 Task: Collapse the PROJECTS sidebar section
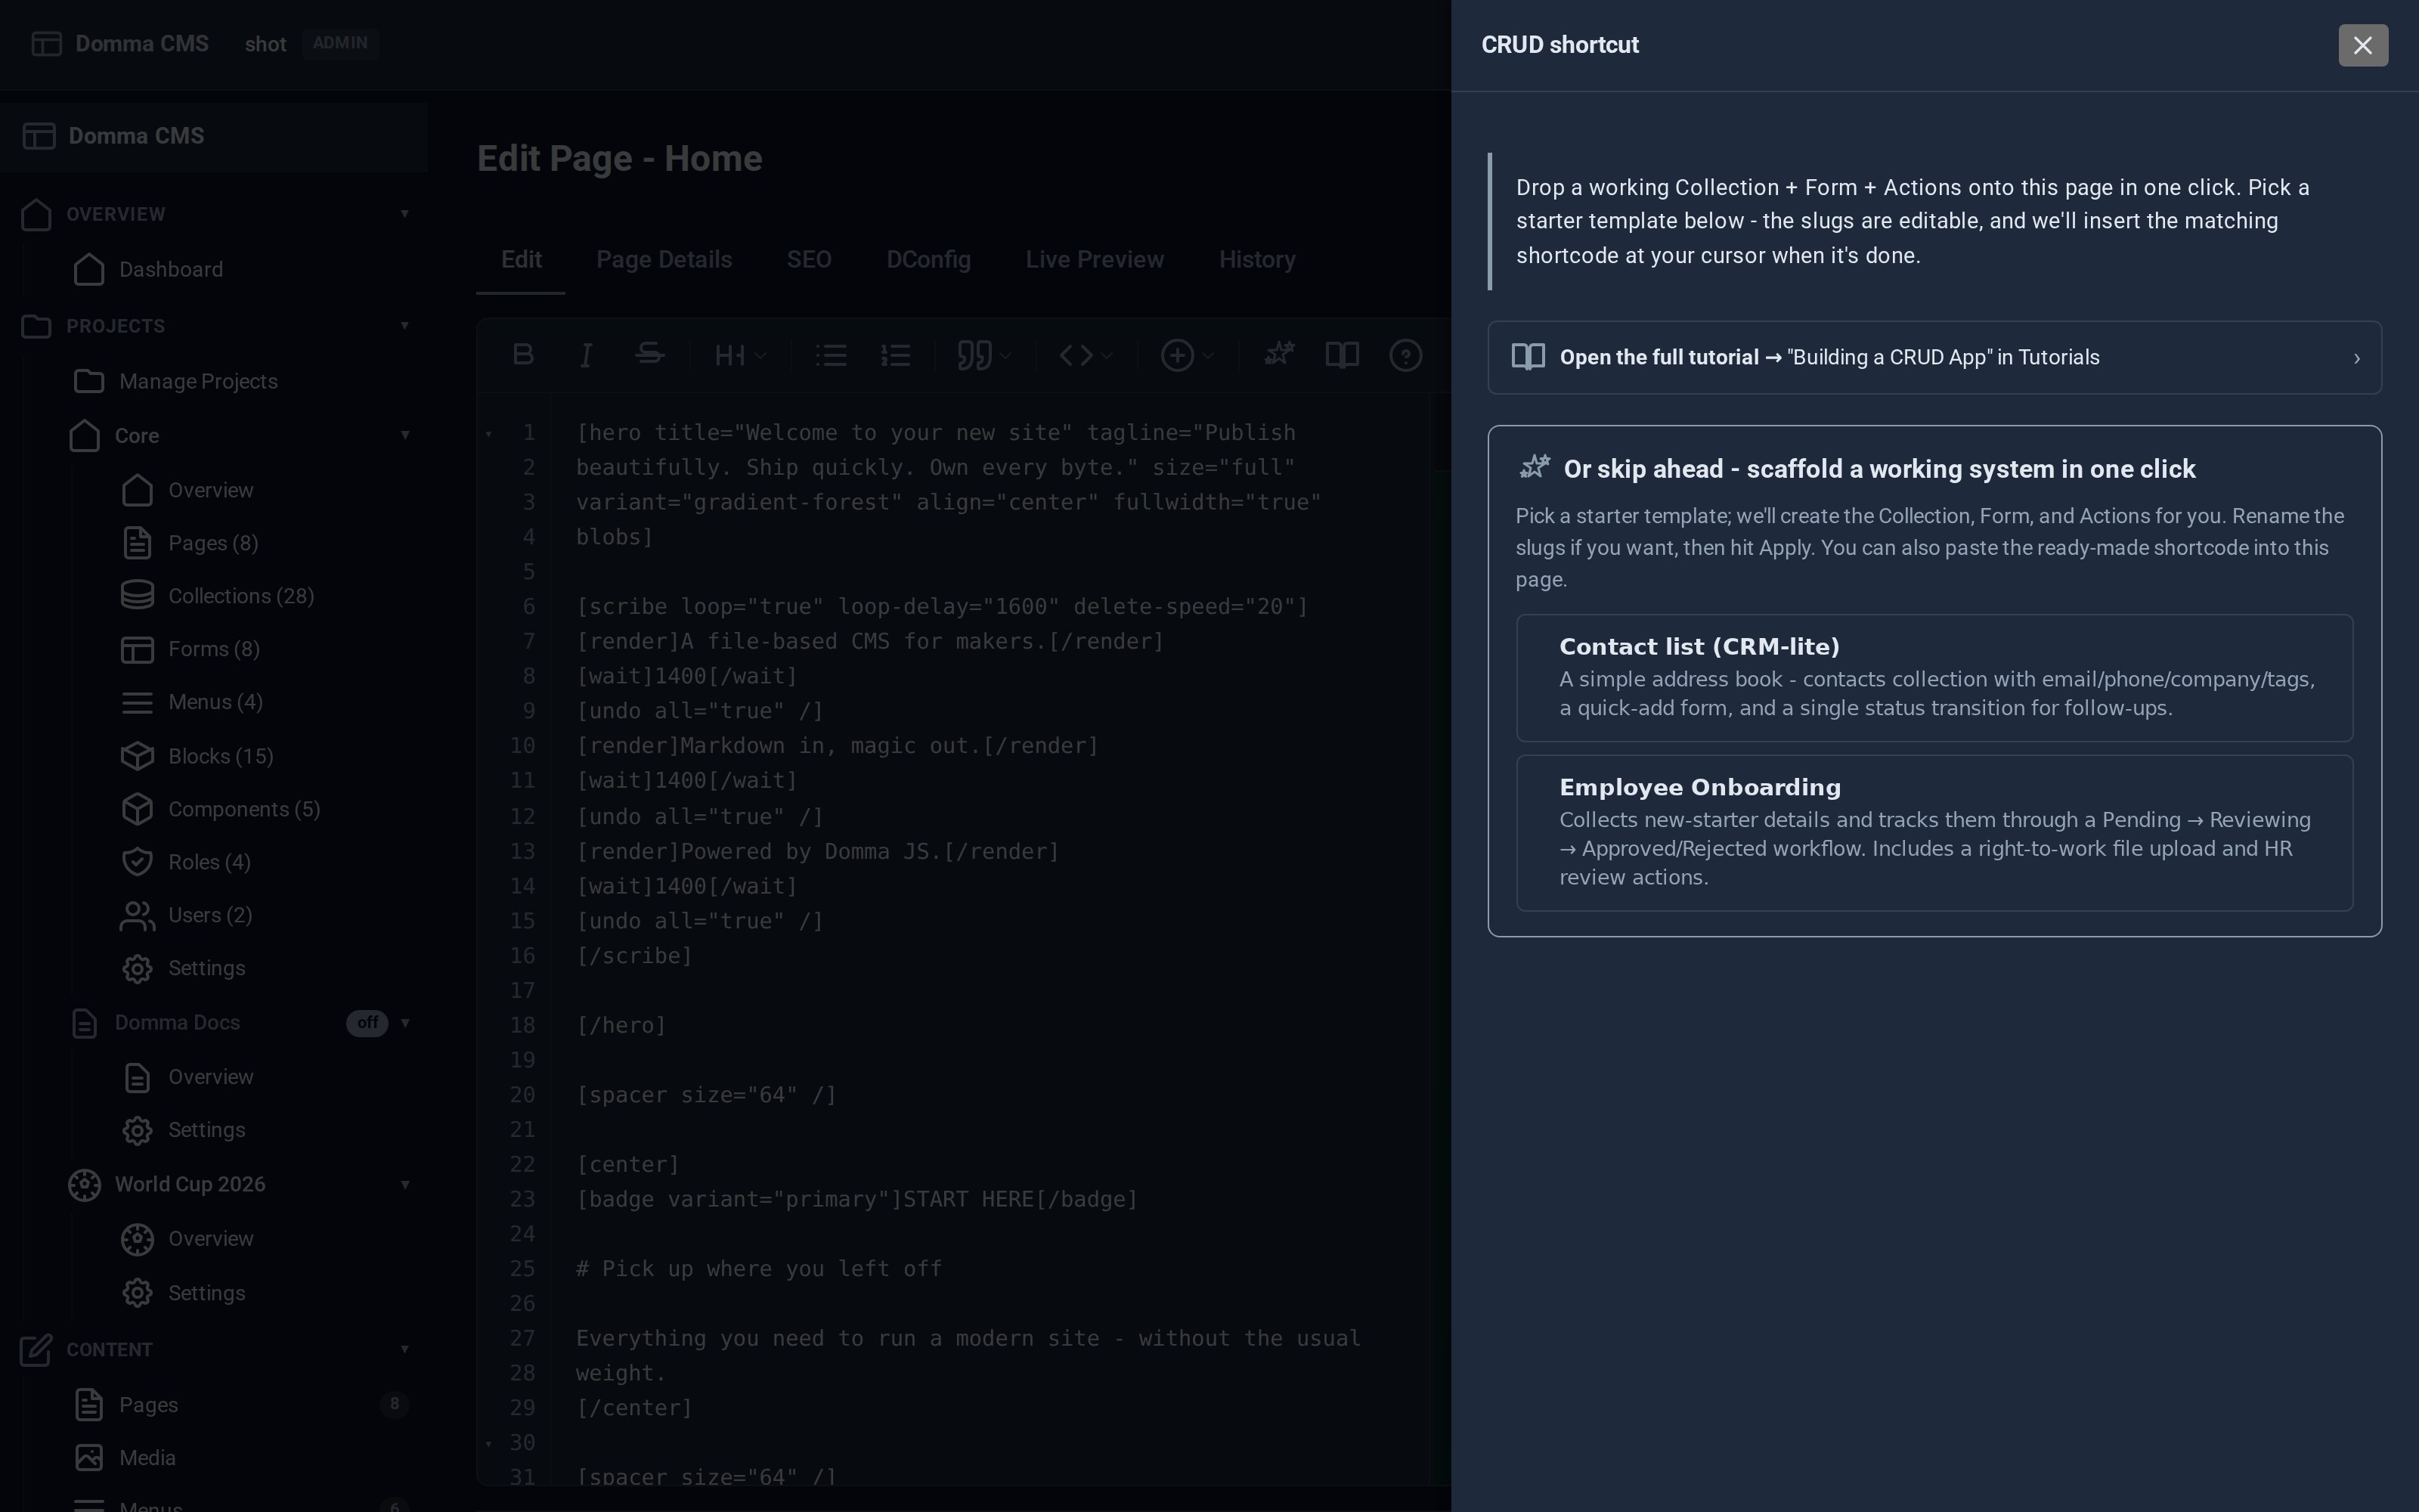[x=405, y=326]
